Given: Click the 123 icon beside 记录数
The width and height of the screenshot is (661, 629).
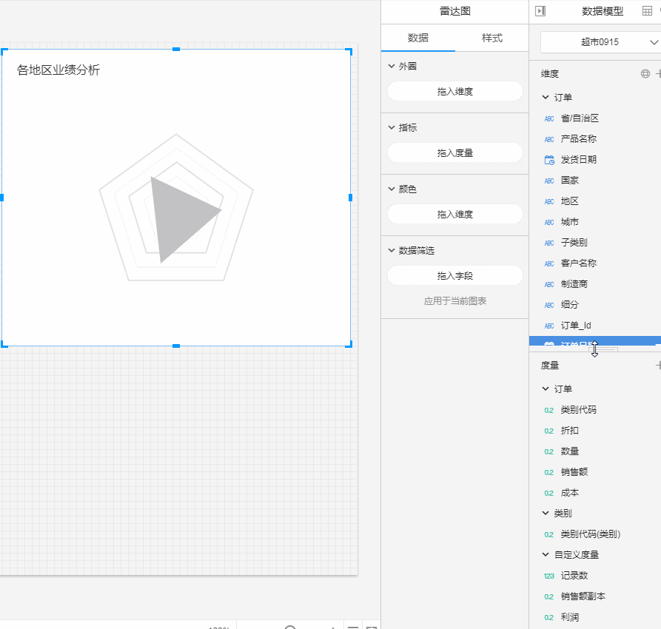Looking at the screenshot, I should (x=549, y=576).
